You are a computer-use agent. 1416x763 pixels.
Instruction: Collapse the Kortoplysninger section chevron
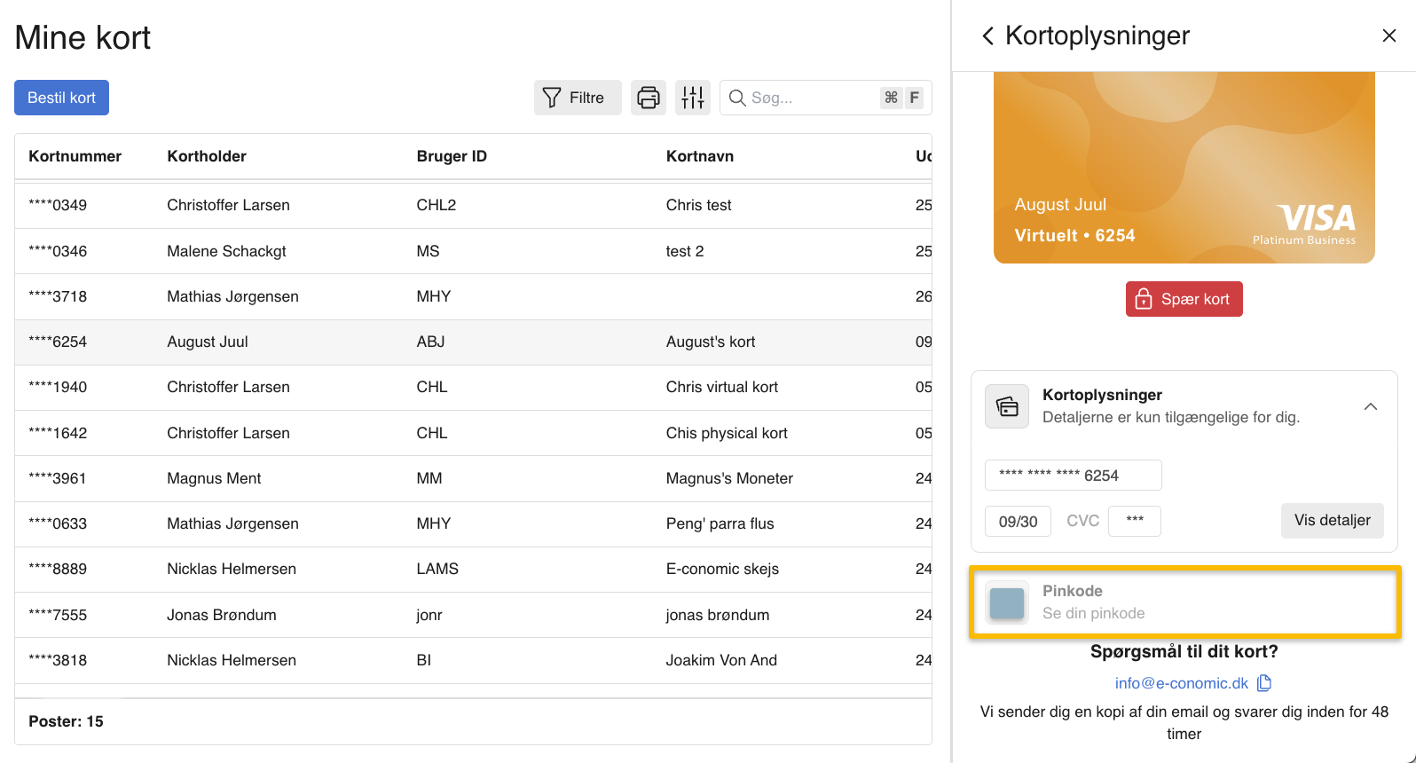click(1370, 406)
